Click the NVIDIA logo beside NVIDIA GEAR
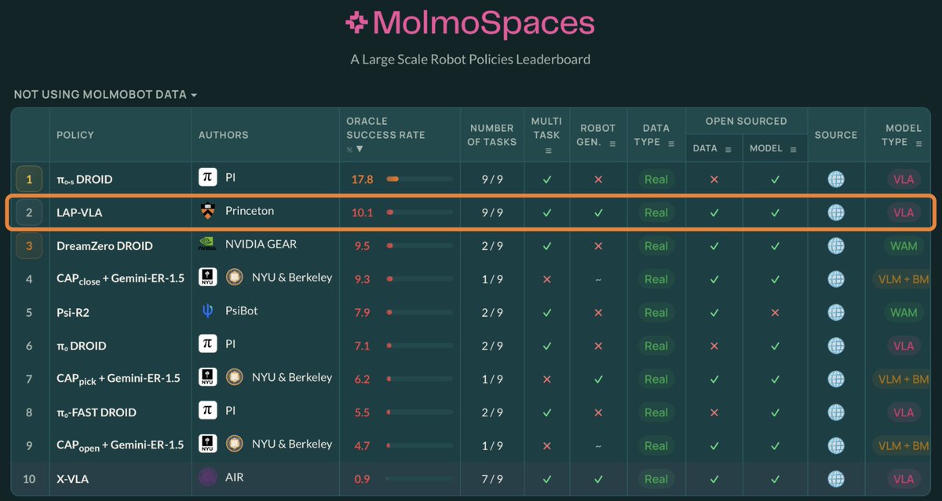This screenshot has height=501, width=942. click(x=208, y=245)
